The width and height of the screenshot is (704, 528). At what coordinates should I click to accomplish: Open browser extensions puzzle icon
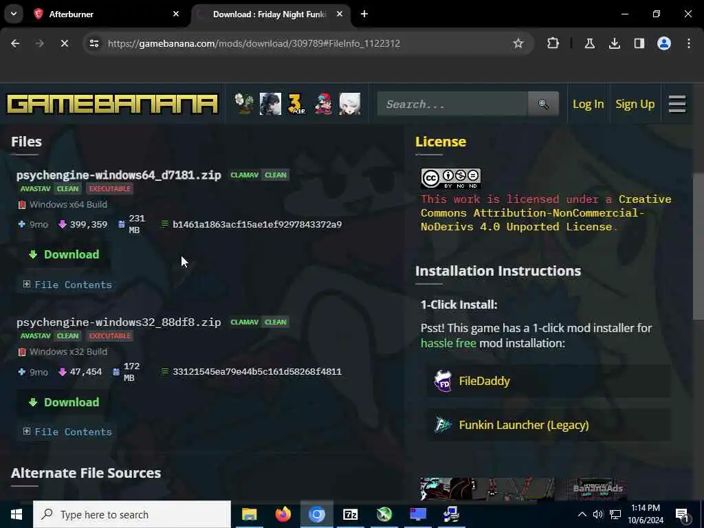pos(553,43)
